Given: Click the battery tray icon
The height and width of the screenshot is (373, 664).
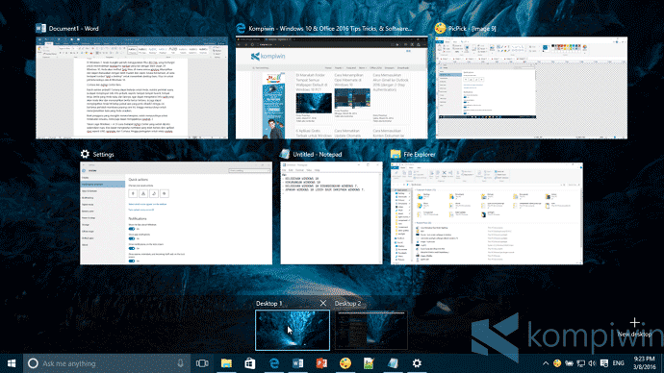Looking at the screenshot, I should point(569,363).
